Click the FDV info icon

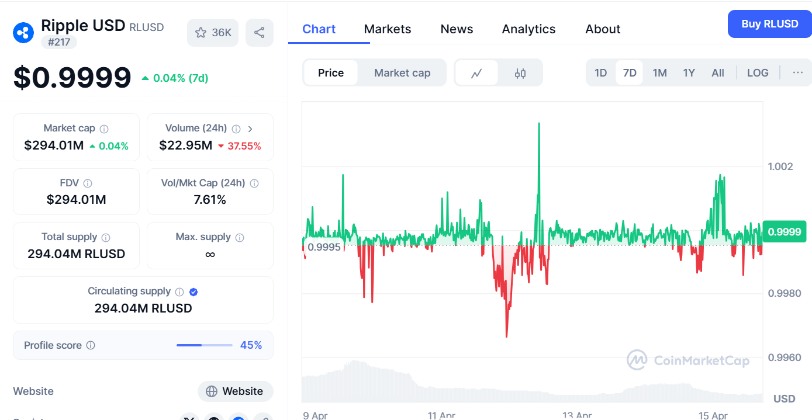coord(88,183)
